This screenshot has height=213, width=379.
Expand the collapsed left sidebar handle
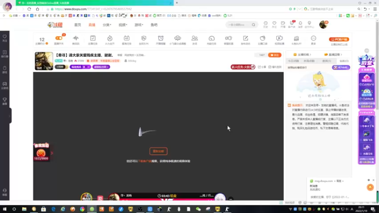10,116
